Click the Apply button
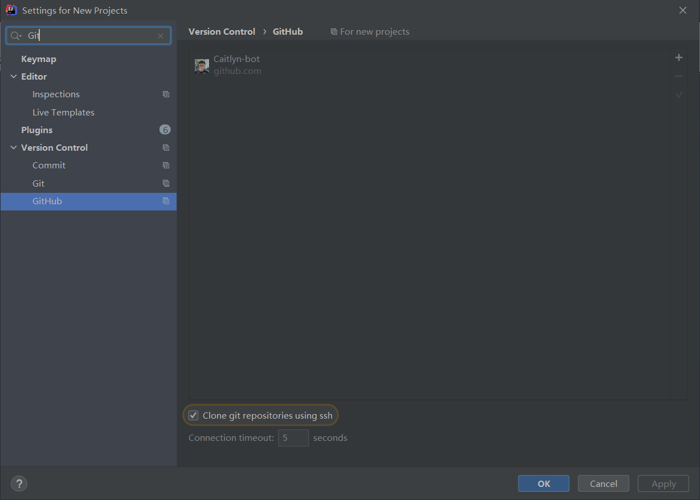700x500 pixels. pos(664,484)
